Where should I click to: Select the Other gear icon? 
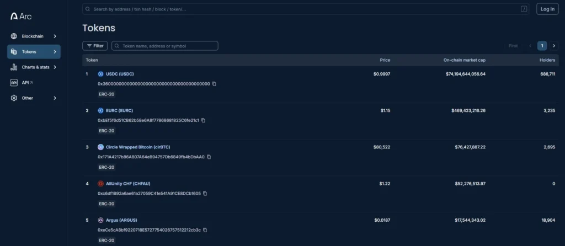[x=14, y=98]
